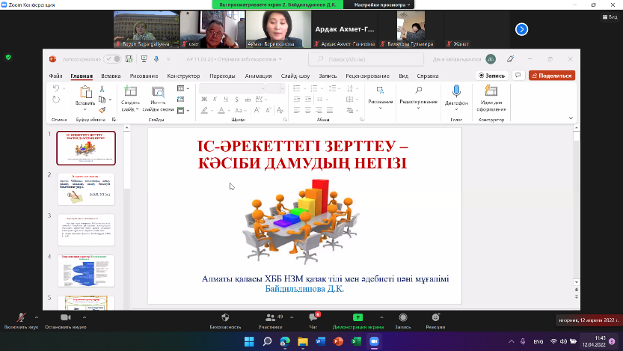The height and width of the screenshot is (351, 623).
Task: Toggle the AutoSave switch
Action: coord(112,59)
